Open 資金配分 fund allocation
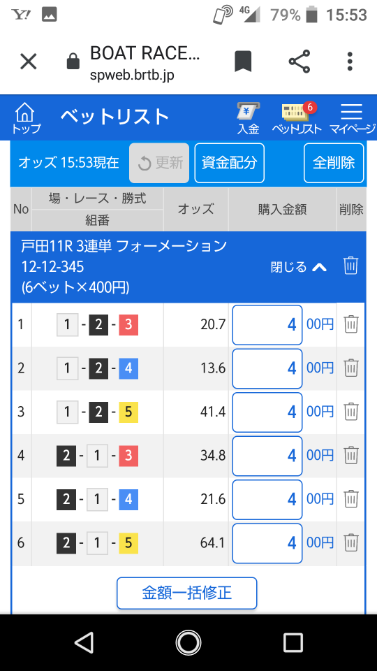 pyautogui.click(x=230, y=163)
